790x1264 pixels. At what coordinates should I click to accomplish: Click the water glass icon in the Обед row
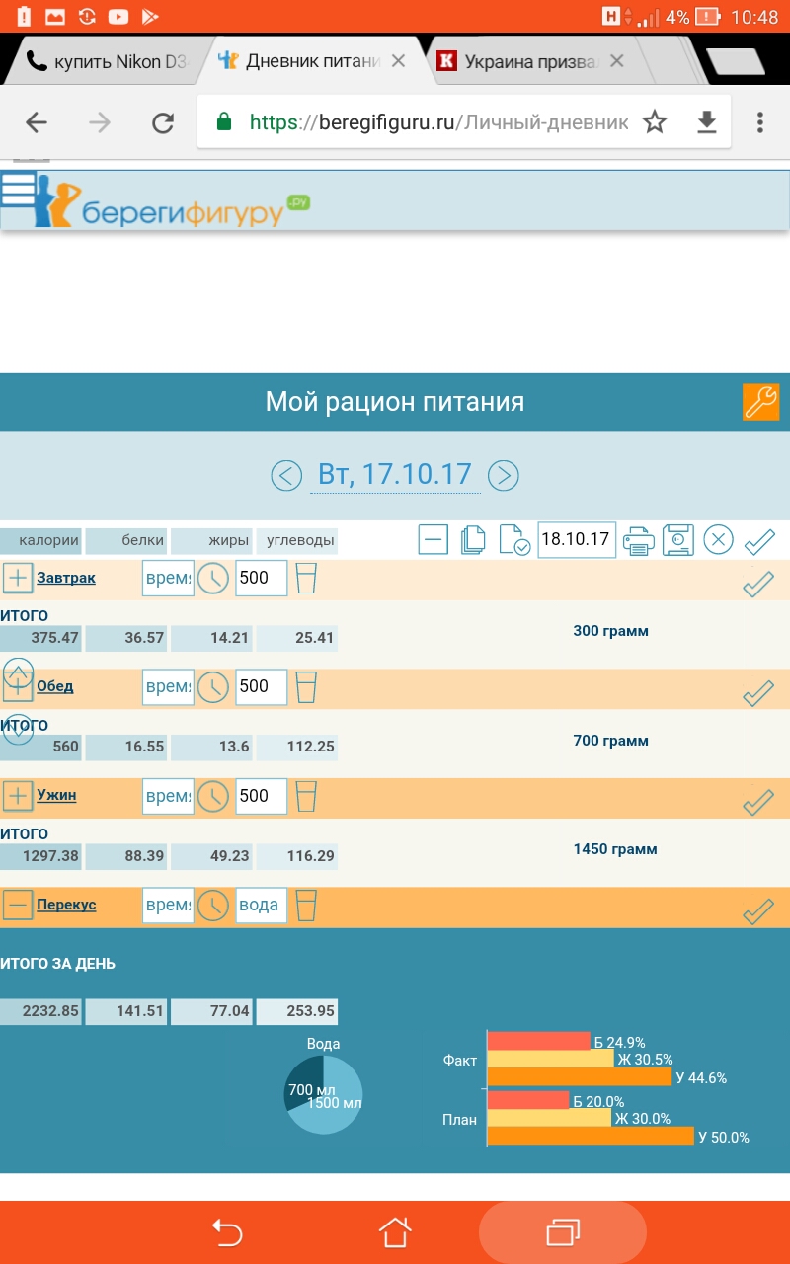pos(306,686)
